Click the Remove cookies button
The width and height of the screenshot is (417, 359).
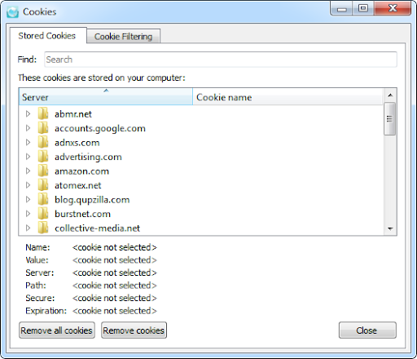tap(134, 330)
